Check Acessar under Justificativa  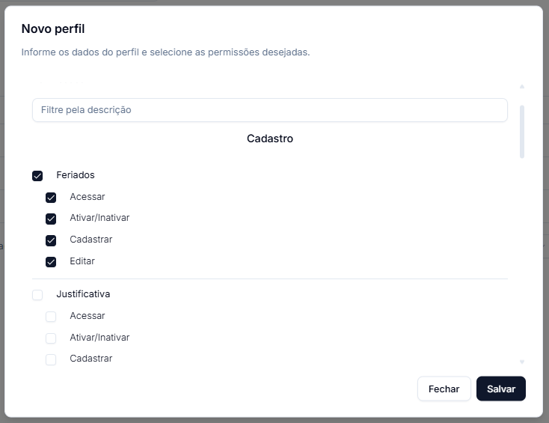coord(51,317)
